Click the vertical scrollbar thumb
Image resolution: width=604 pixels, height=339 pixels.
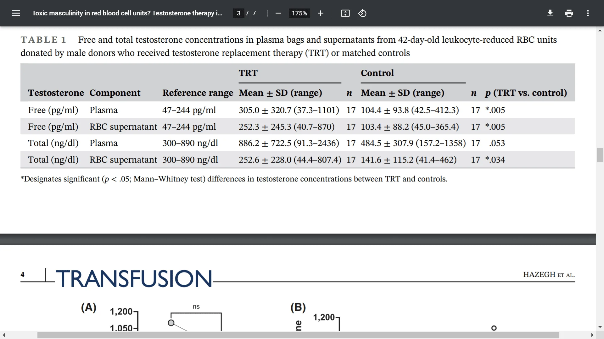tap(600, 155)
